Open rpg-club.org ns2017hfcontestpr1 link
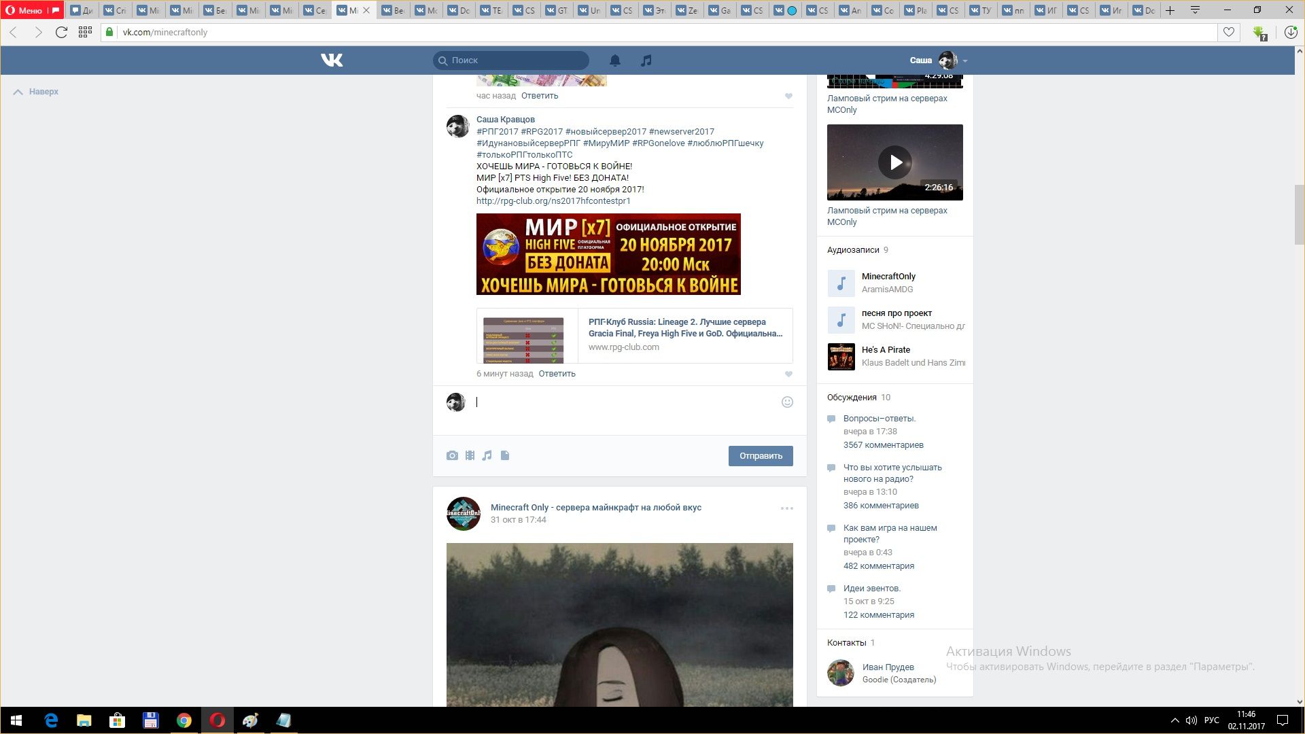Screen dimensions: 1305x734 tap(553, 201)
